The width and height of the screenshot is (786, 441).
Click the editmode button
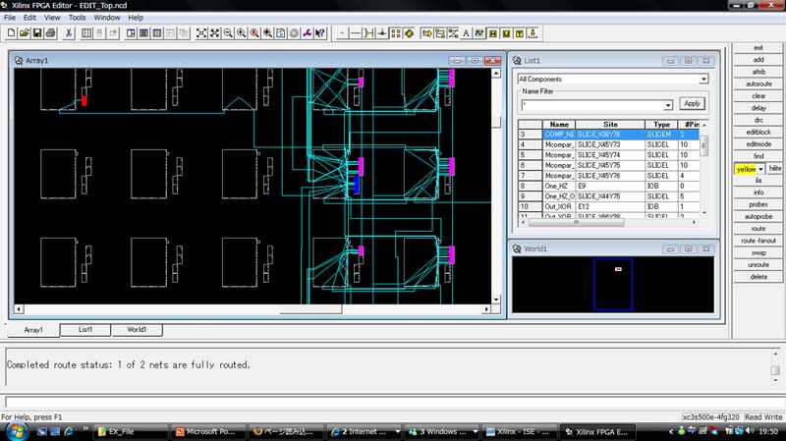pyautogui.click(x=758, y=143)
